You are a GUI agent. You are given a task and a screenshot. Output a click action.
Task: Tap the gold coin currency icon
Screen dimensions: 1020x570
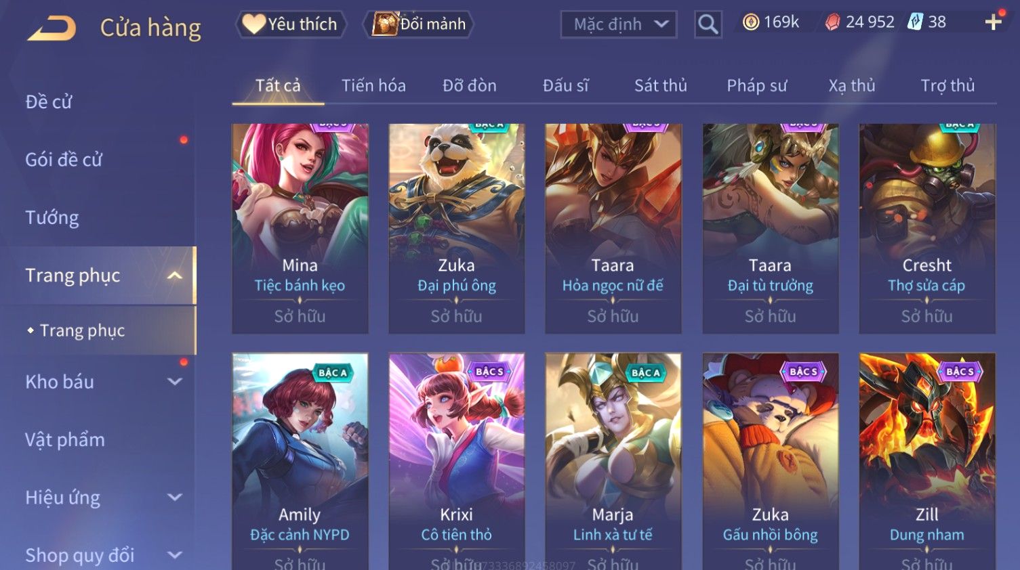point(750,22)
